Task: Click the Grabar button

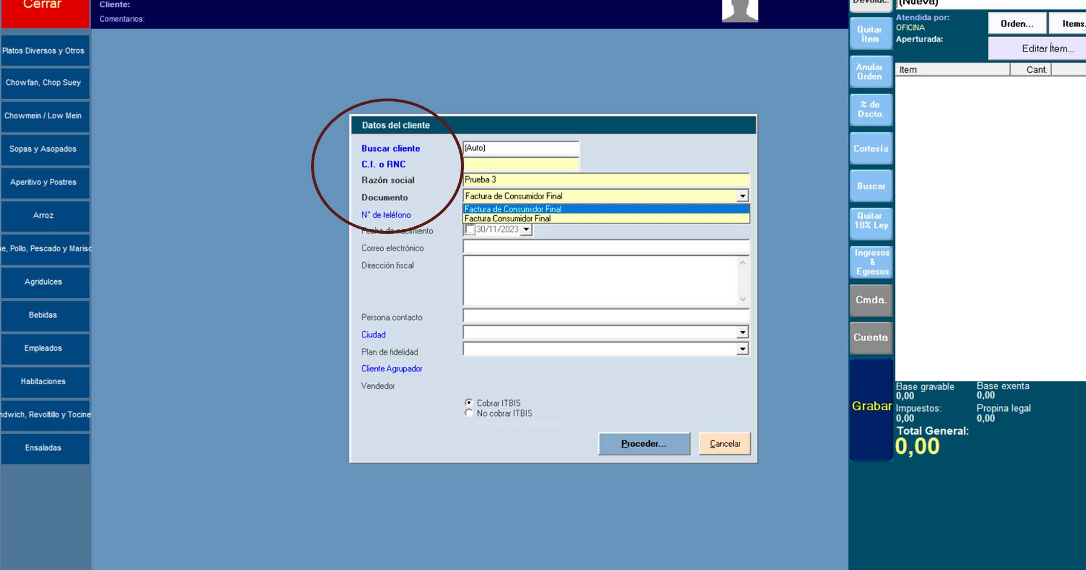Action: (x=871, y=406)
